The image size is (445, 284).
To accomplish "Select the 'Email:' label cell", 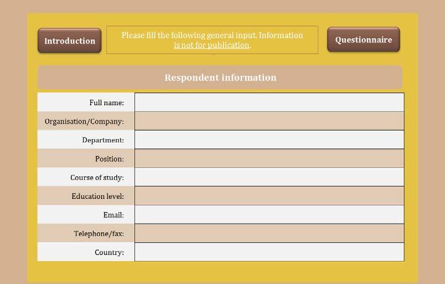I will point(86,215).
